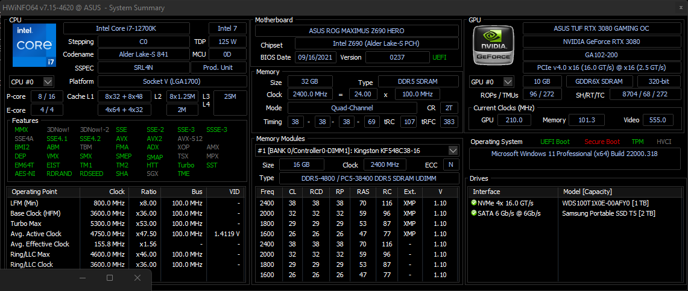Click the Intel Z690 chipset field
Screen dimensions: 688x291
376,44
